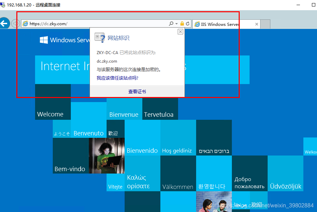317x212 pixels.
Task: Click the Bem-vindo tile
Action: (x=71, y=156)
